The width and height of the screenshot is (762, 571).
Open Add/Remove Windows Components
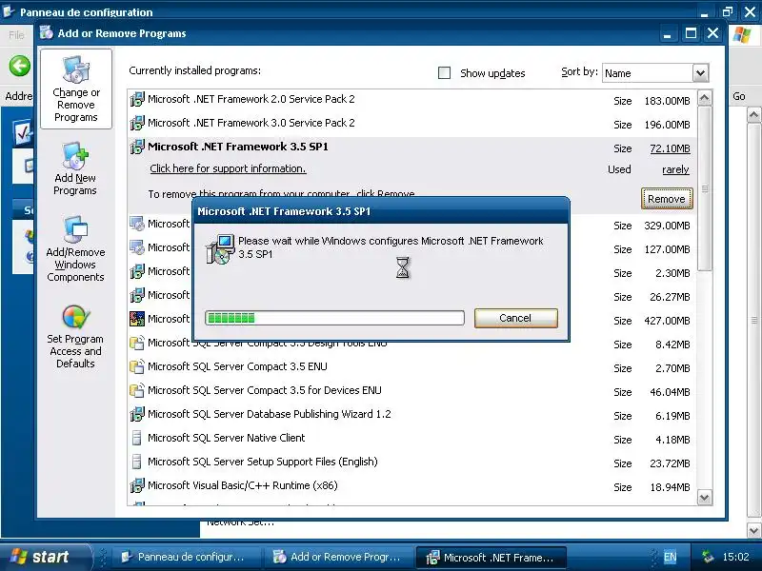click(x=75, y=248)
